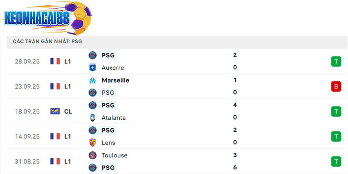348x174 pixels.
Task: Click the CL league label
Action: (68, 111)
